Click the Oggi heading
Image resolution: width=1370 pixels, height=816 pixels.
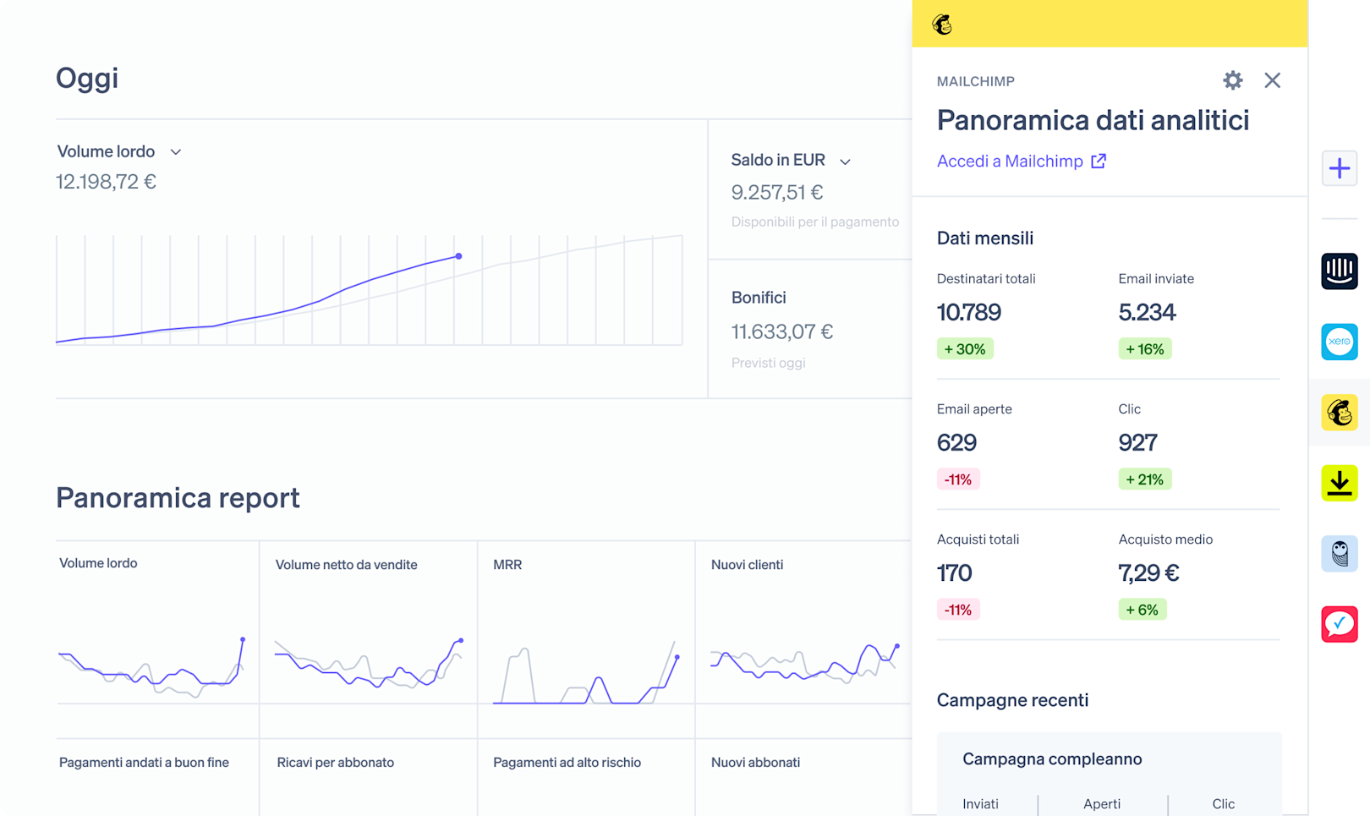click(87, 79)
